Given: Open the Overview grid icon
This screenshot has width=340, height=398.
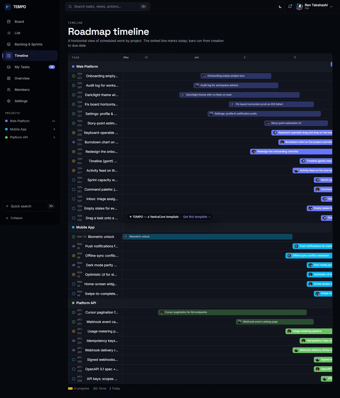Looking at the screenshot, I should [x=9, y=78].
